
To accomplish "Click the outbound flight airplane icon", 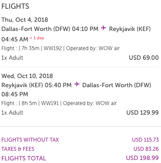I will tap(104, 28).
